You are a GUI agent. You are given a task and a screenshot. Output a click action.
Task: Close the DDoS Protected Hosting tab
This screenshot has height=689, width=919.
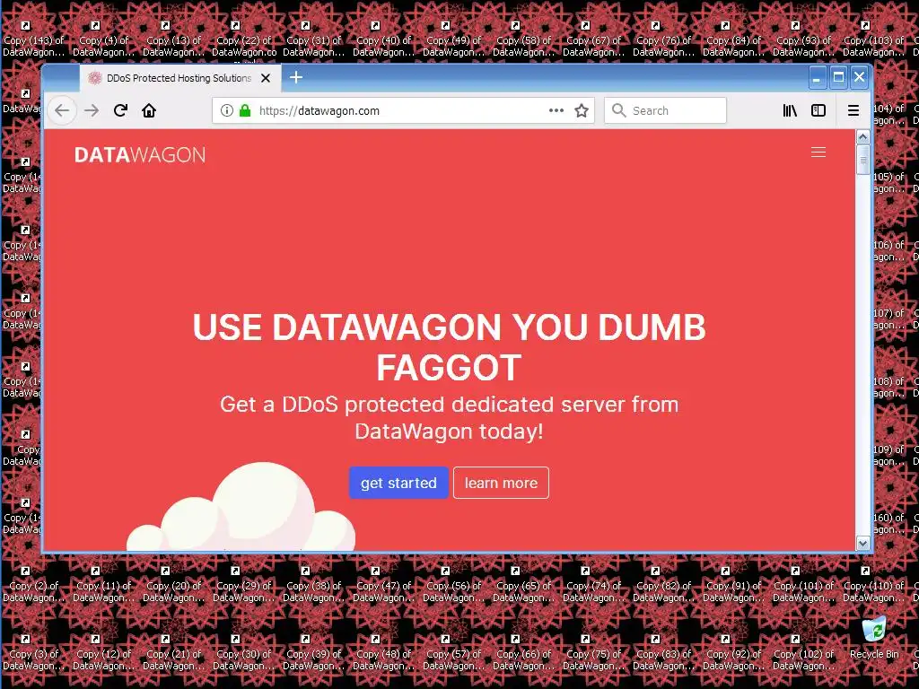pyautogui.click(x=266, y=78)
